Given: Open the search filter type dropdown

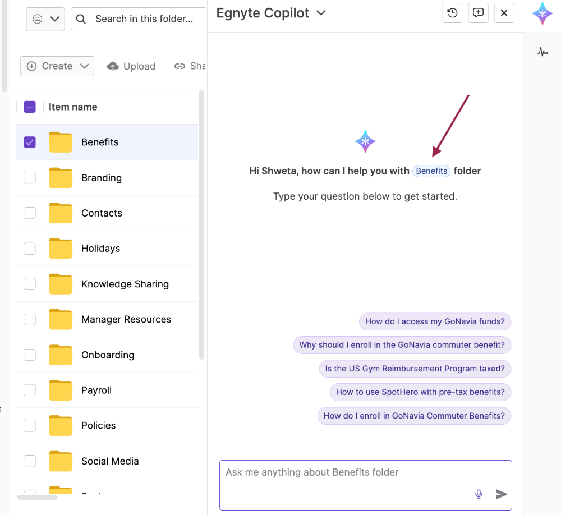Looking at the screenshot, I should coord(45,19).
